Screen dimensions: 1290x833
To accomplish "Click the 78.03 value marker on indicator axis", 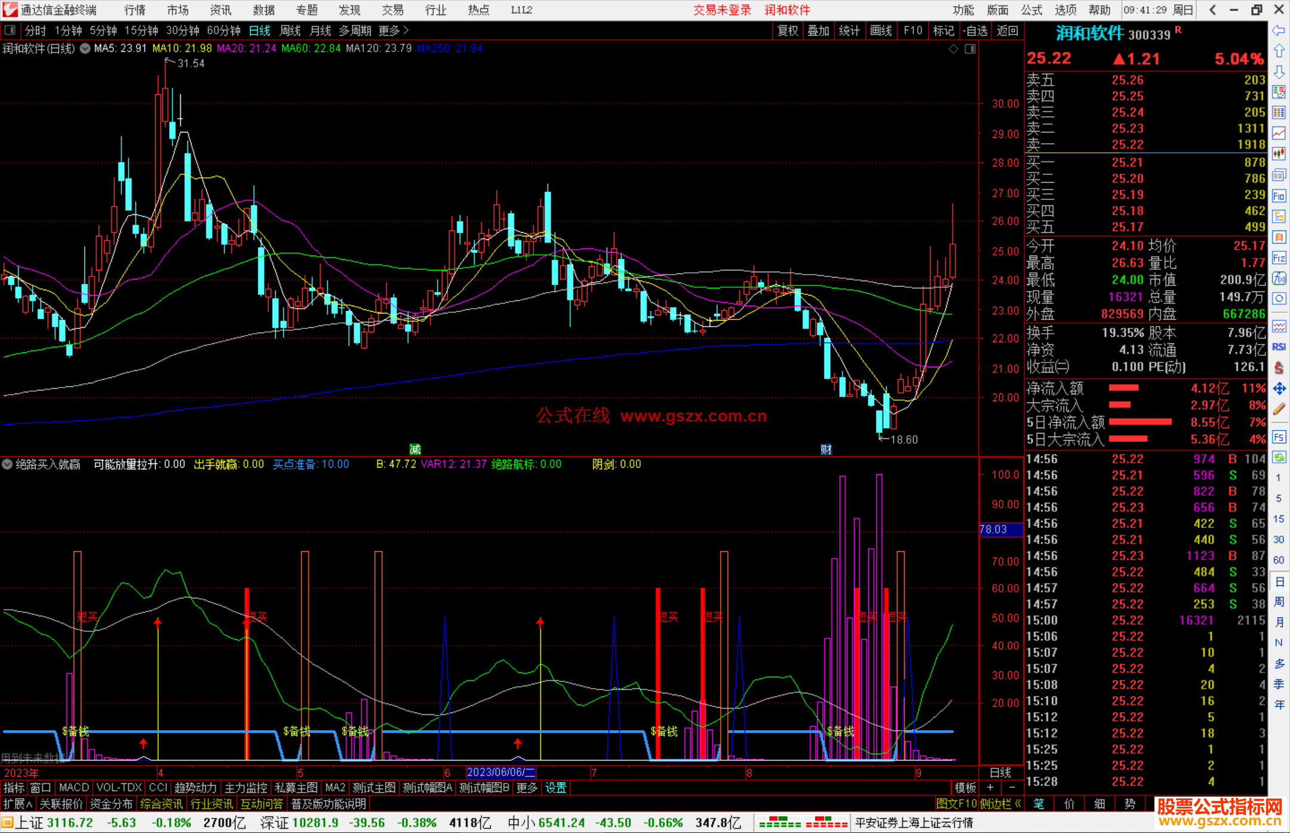I will (x=1001, y=530).
